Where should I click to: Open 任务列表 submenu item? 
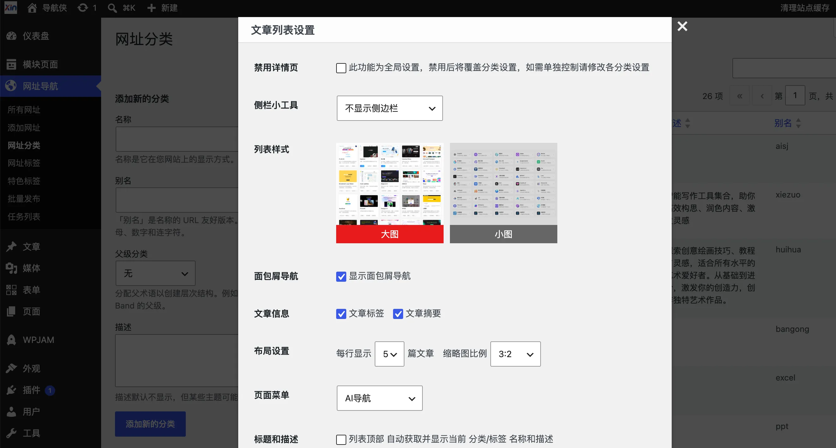tap(24, 216)
